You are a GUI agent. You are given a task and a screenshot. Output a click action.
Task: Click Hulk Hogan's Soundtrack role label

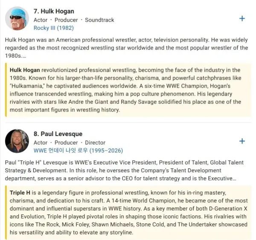(99, 20)
